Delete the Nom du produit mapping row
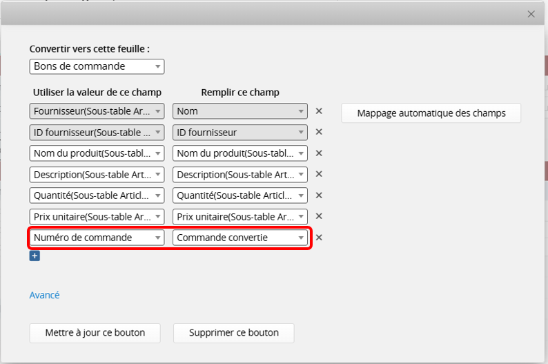 (x=319, y=153)
